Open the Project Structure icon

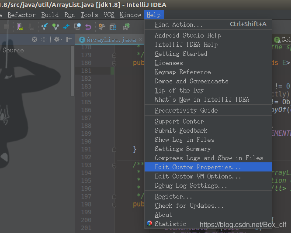click(113, 27)
